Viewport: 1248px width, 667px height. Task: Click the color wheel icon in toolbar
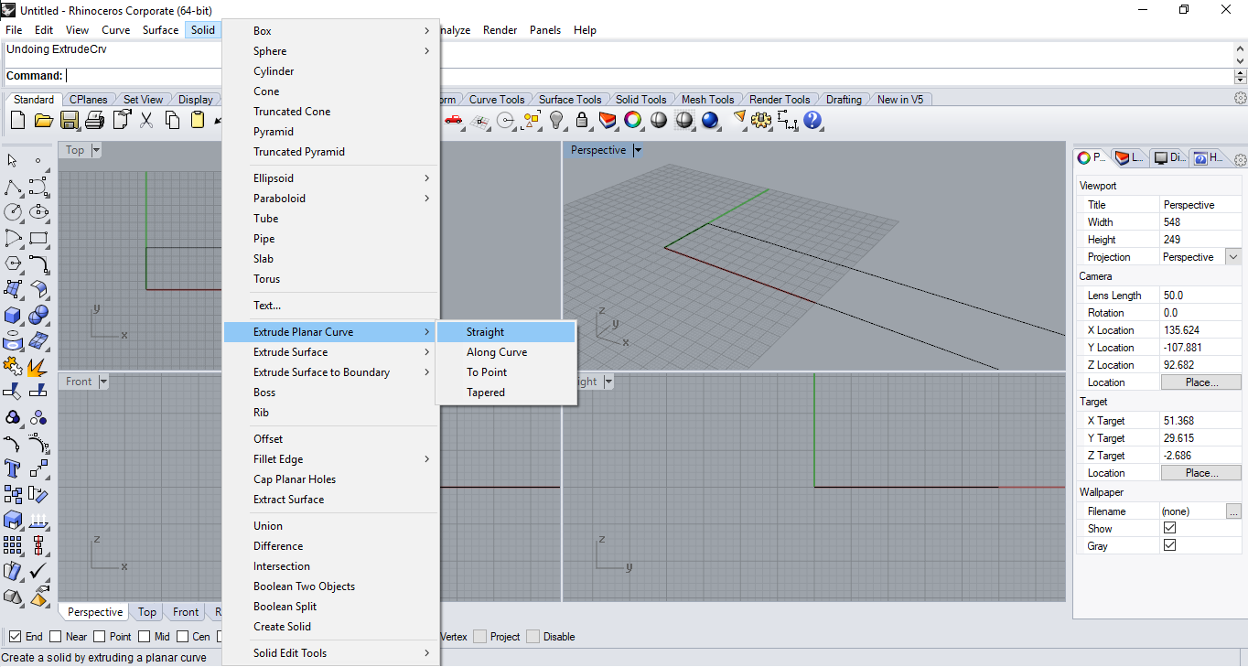coord(633,121)
